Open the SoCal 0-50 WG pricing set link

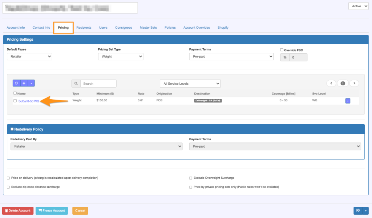(x=29, y=101)
